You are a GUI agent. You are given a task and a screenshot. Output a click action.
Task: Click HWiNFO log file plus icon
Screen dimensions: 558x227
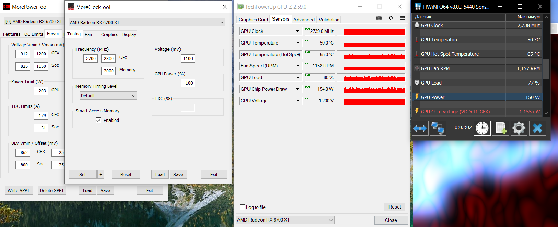501,128
